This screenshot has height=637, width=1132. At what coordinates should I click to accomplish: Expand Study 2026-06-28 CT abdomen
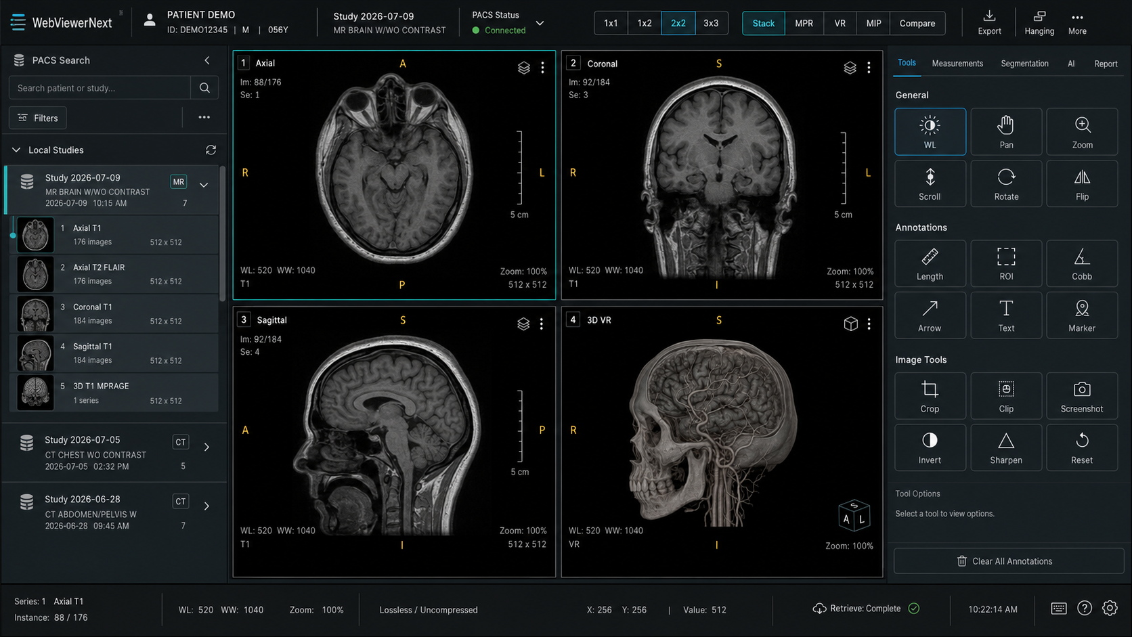click(206, 506)
